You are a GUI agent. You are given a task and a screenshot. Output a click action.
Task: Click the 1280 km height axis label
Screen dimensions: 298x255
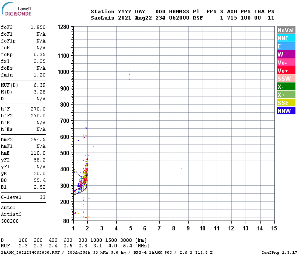(63, 27)
